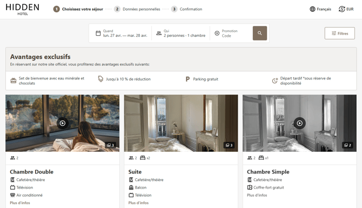
Task: Click the coffee maker icon in Chambre Double
Action: (12, 179)
